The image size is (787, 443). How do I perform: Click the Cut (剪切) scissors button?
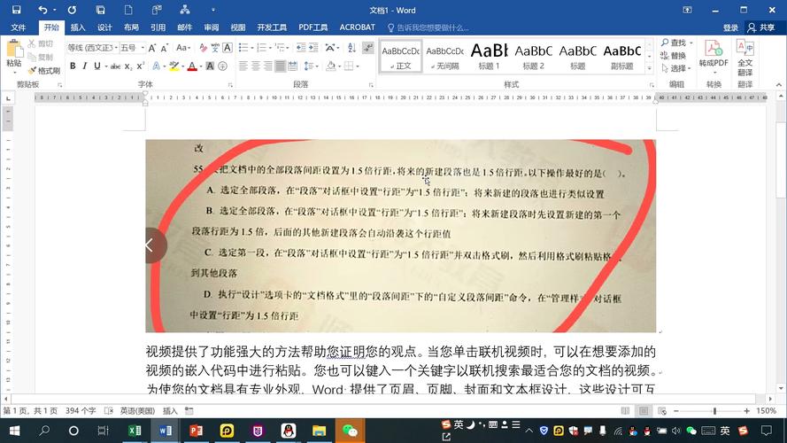tap(40, 43)
